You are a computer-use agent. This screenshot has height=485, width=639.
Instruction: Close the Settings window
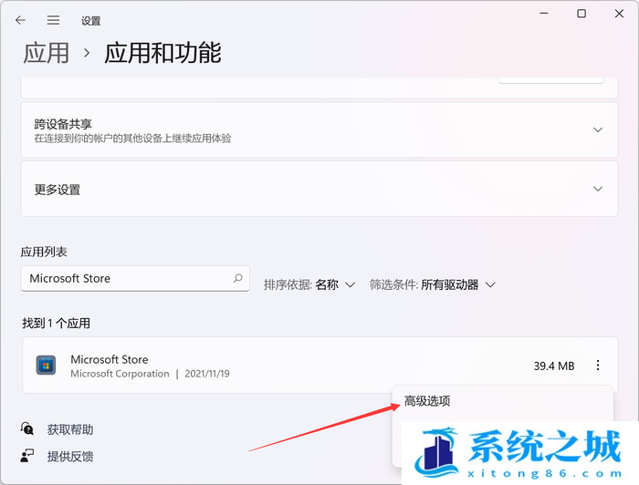[x=620, y=14]
